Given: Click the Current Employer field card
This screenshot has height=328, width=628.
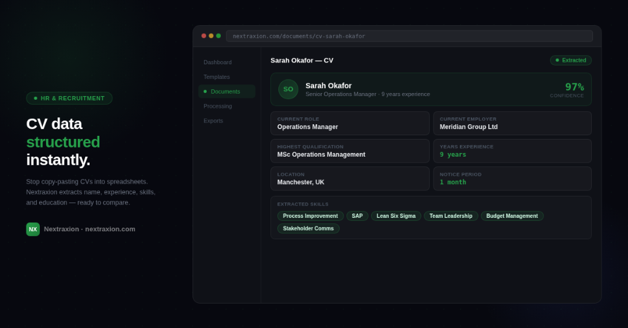Looking at the screenshot, I should pyautogui.click(x=513, y=123).
